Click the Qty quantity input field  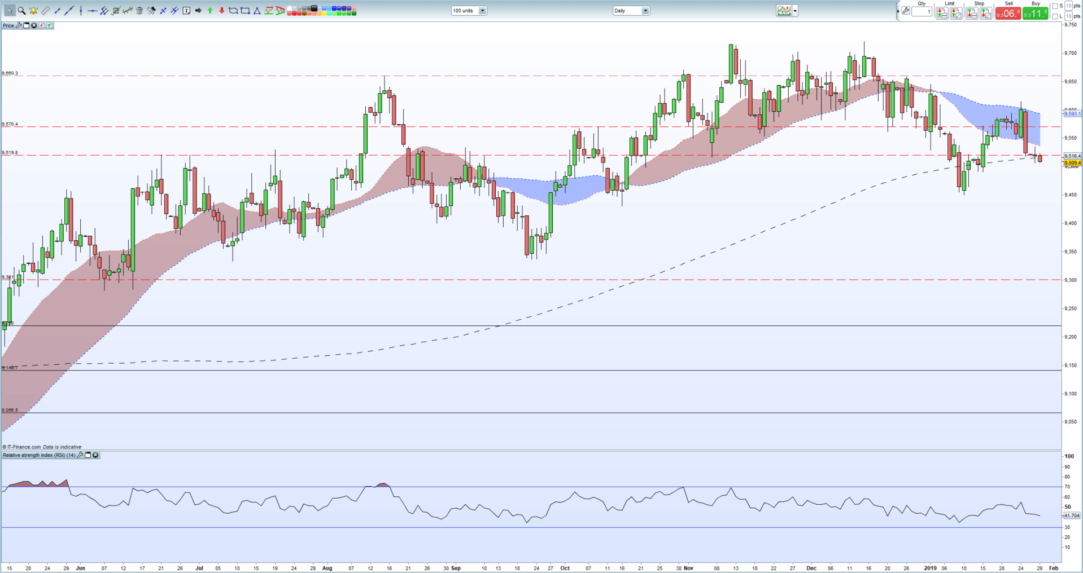(x=922, y=11)
